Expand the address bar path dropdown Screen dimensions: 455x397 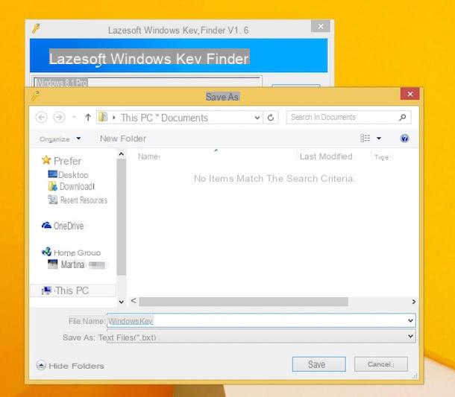click(x=257, y=118)
